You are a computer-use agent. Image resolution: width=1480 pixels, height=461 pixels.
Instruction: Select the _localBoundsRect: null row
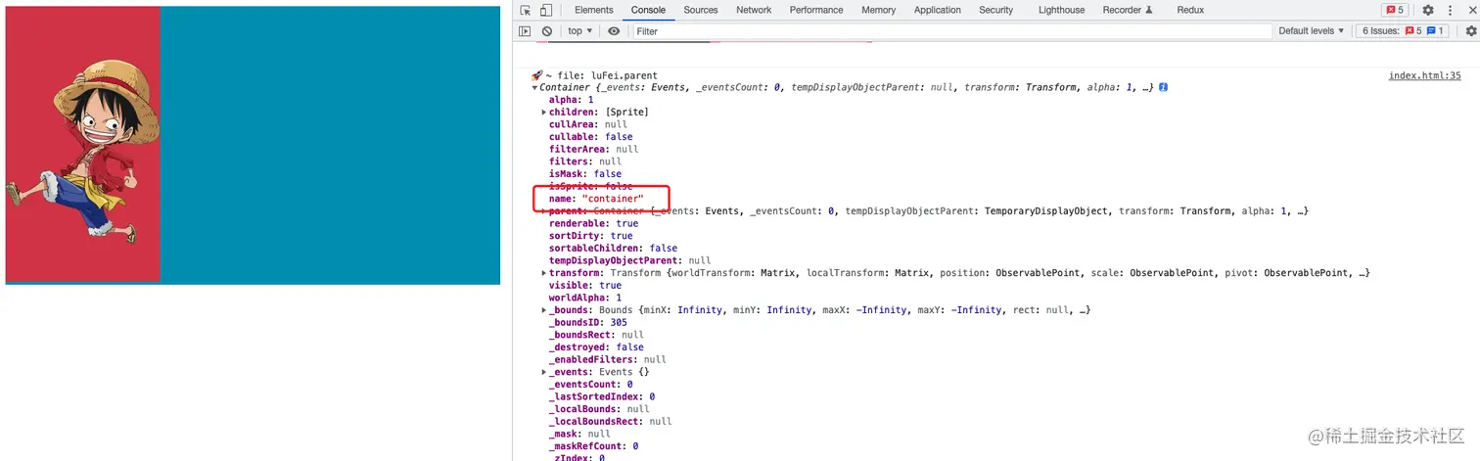[x=611, y=421]
